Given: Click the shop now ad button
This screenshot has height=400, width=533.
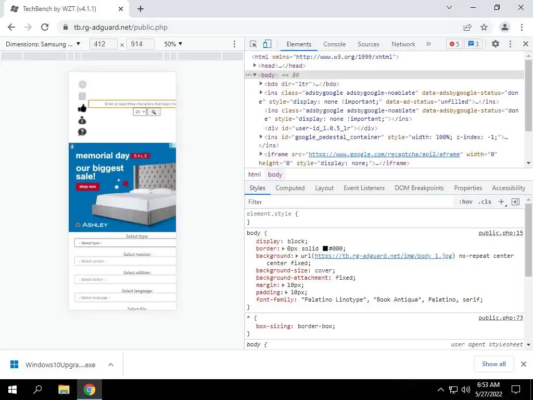Looking at the screenshot, I should (x=87, y=186).
